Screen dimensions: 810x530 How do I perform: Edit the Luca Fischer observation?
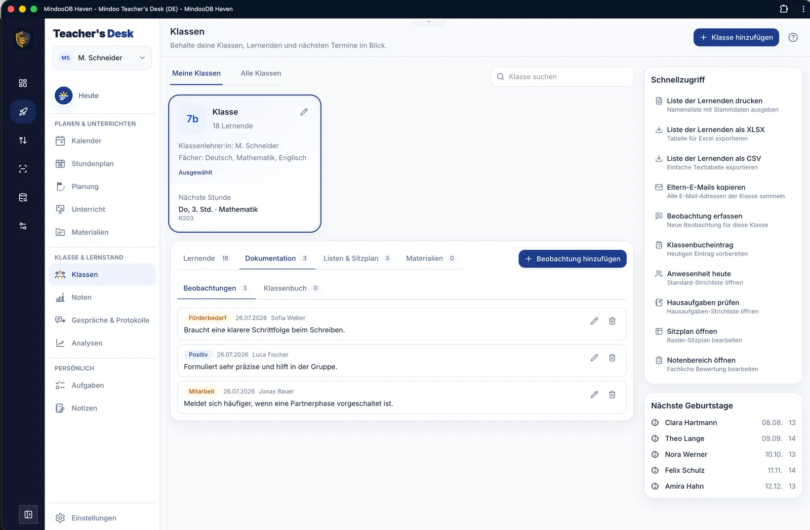pyautogui.click(x=594, y=358)
